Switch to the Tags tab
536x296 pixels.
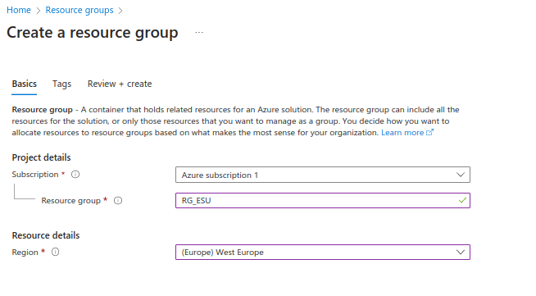point(61,84)
